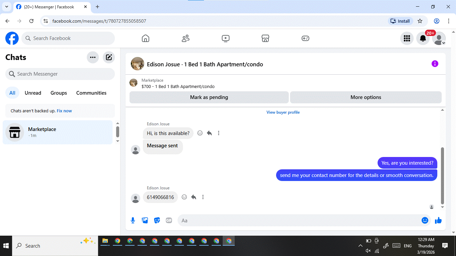456x256 pixels.
Task: Click the Chrome profile icon
Action: 437,21
